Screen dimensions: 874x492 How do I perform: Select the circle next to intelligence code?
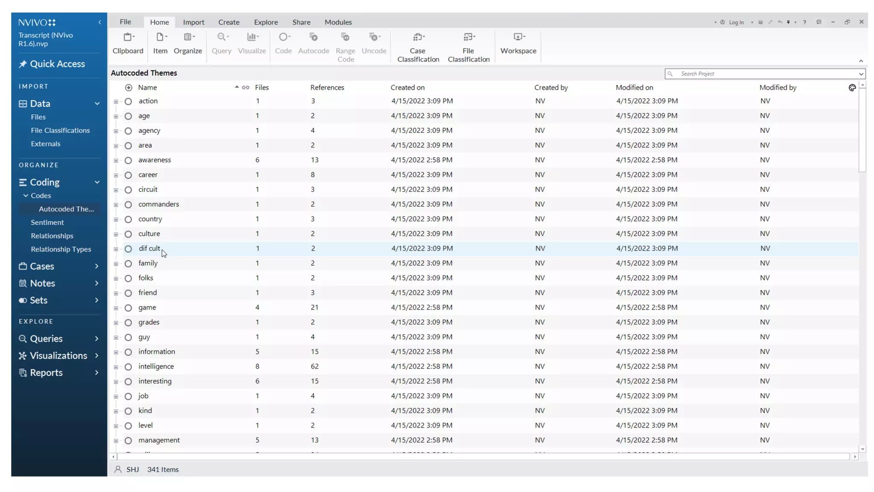[128, 367]
